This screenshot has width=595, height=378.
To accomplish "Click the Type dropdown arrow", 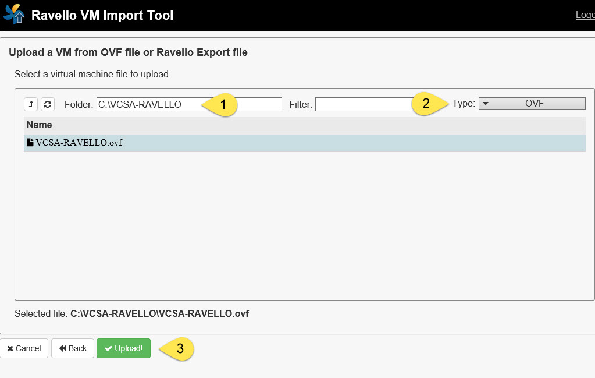I will pyautogui.click(x=486, y=104).
